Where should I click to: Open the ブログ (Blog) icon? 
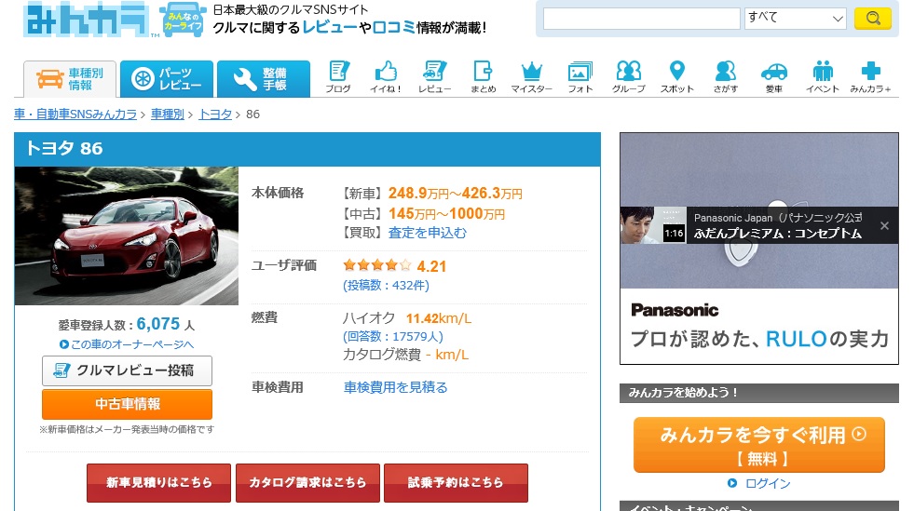(x=338, y=76)
